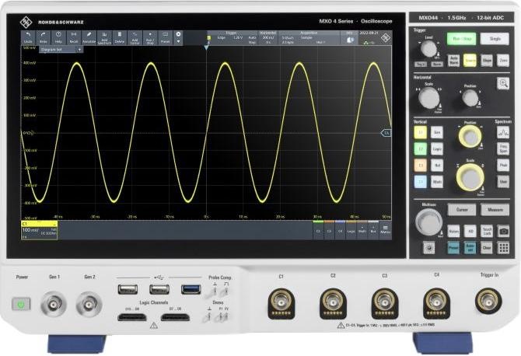Tap the Rohde & Schwarz menu diamond icon
The width and height of the screenshot is (521, 356).
(385, 38)
